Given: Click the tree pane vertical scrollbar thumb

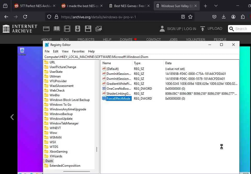Looking at the screenshot, I should point(97,149).
